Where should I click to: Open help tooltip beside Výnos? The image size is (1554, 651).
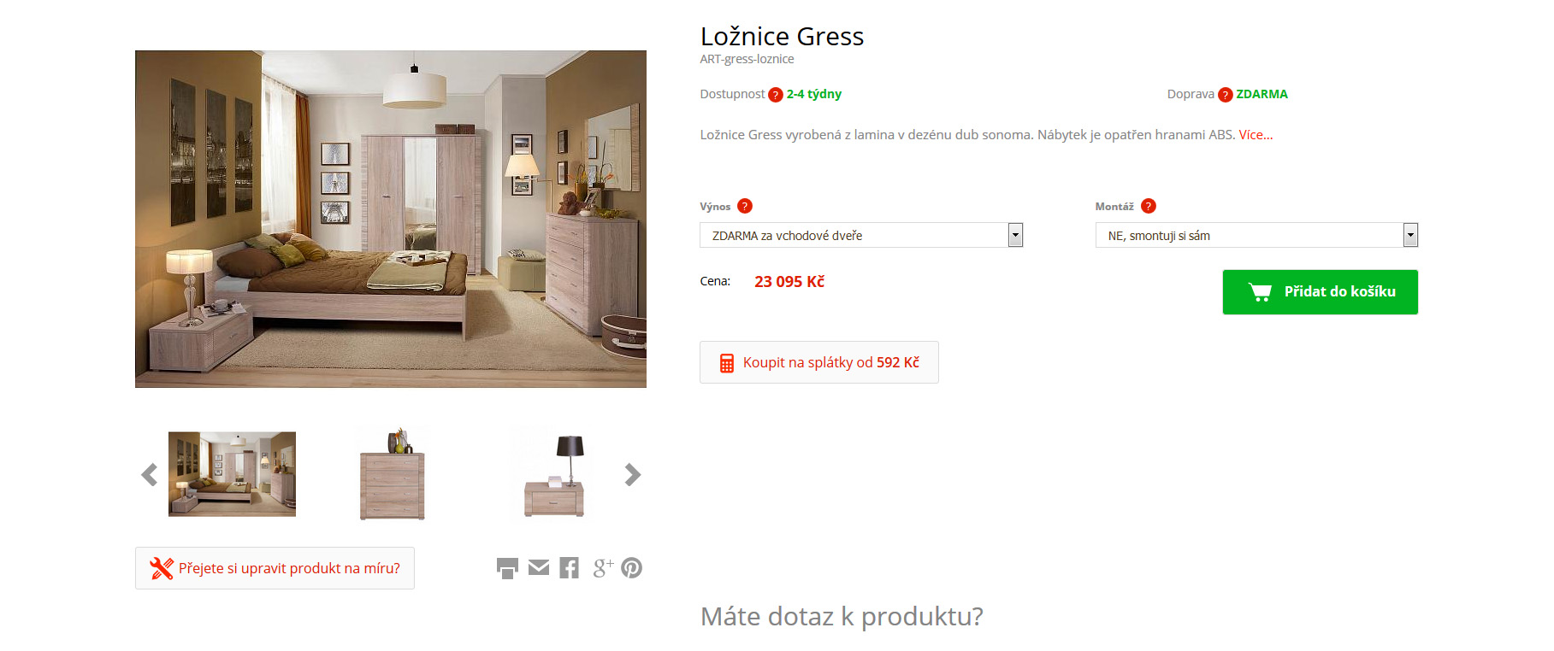click(745, 206)
